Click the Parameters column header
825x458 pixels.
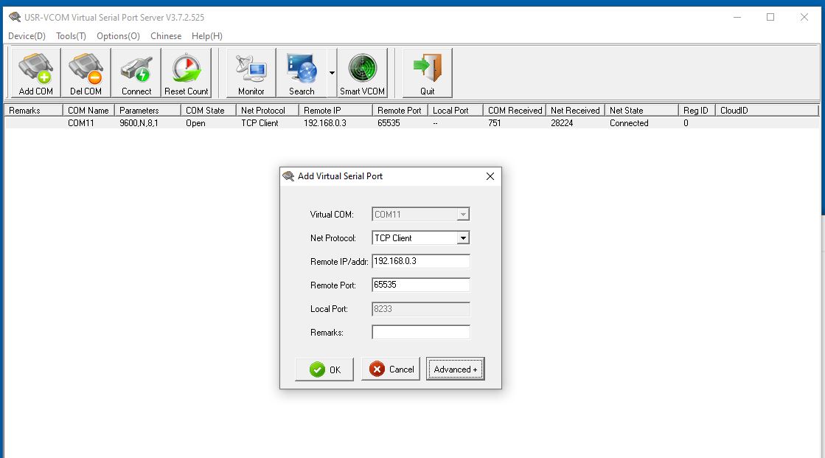tap(147, 111)
